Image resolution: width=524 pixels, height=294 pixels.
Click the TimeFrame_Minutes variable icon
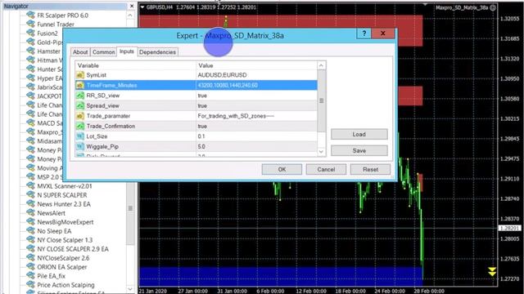(80, 85)
